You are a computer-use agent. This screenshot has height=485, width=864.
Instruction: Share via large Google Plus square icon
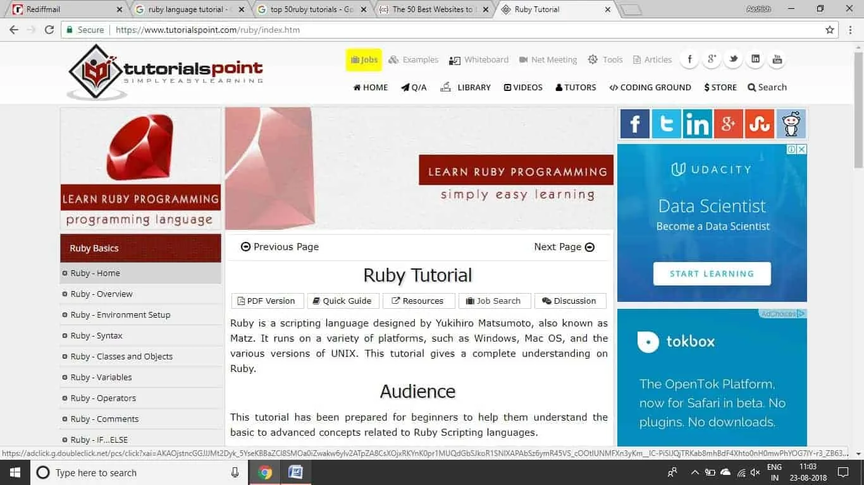coord(728,124)
